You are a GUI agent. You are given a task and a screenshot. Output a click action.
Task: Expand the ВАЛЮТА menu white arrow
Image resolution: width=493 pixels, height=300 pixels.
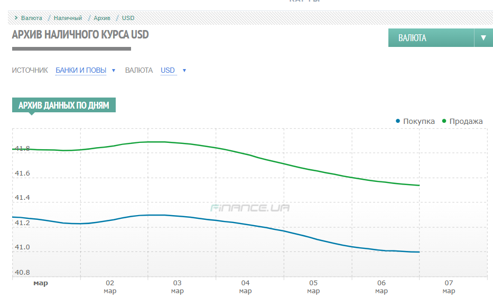coord(483,37)
